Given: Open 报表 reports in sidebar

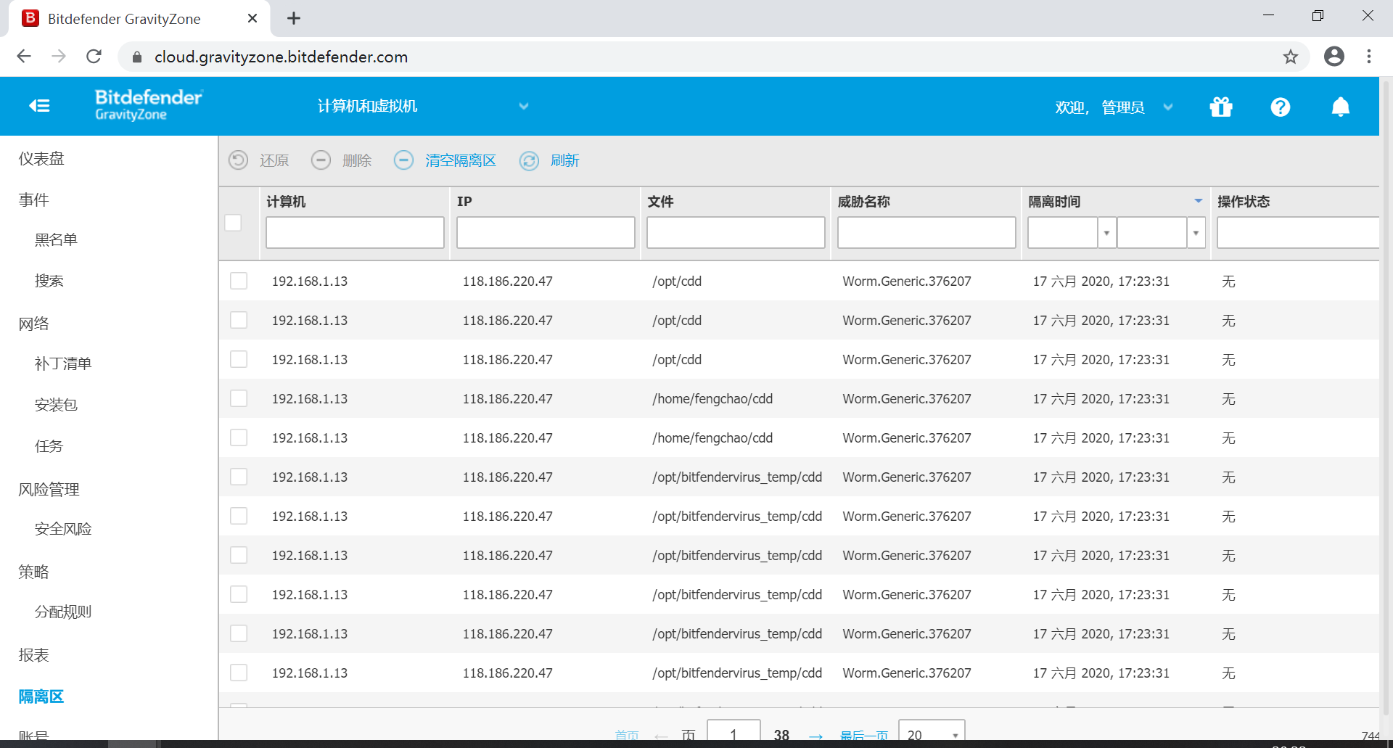Looking at the screenshot, I should [x=33, y=655].
